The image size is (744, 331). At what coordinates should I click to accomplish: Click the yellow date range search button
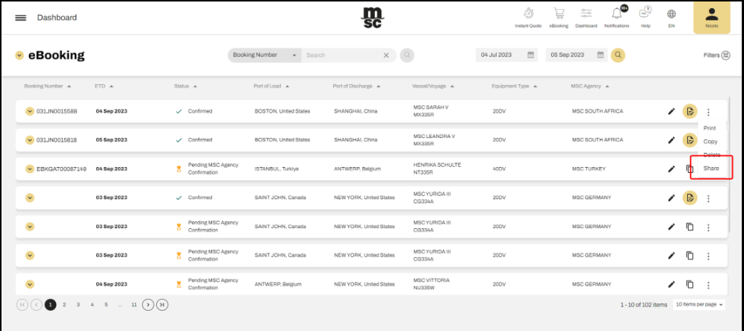click(x=618, y=55)
